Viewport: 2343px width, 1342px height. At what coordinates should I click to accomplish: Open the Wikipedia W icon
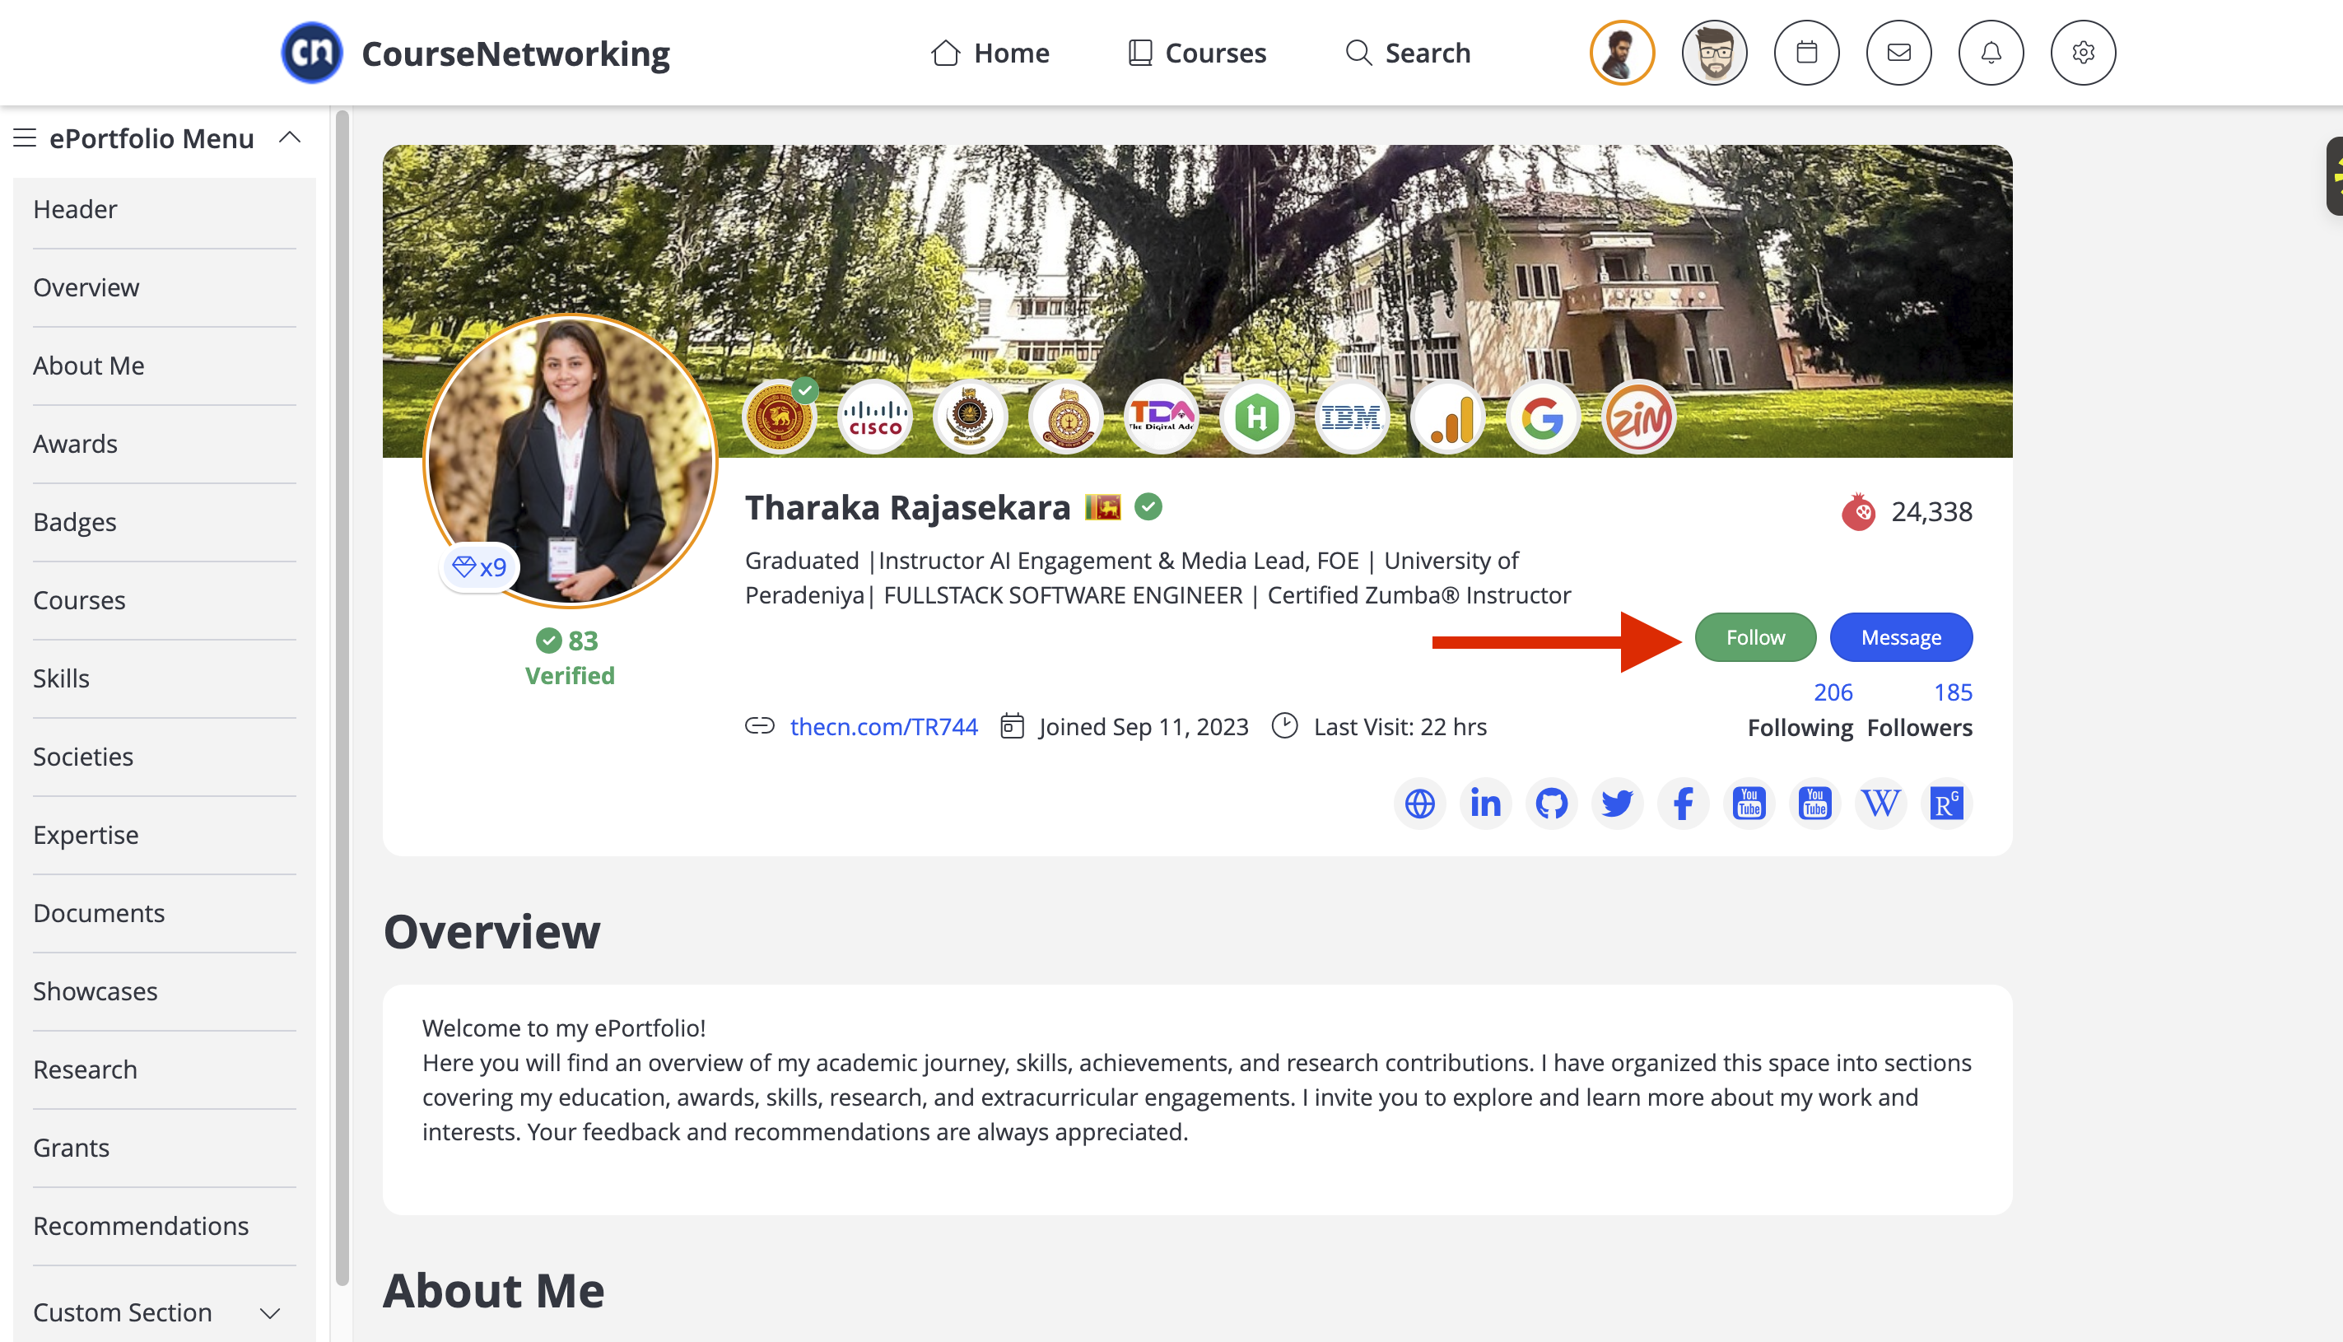[x=1880, y=804]
